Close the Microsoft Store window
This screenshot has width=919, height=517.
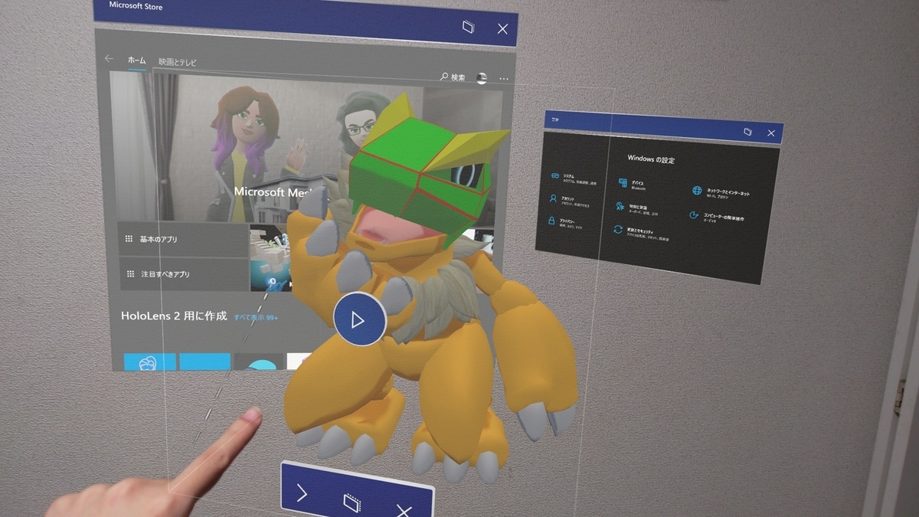point(502,29)
